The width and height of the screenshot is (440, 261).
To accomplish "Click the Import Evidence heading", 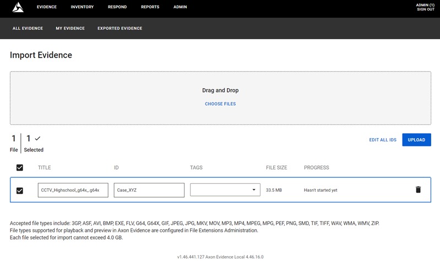I will click(x=41, y=55).
